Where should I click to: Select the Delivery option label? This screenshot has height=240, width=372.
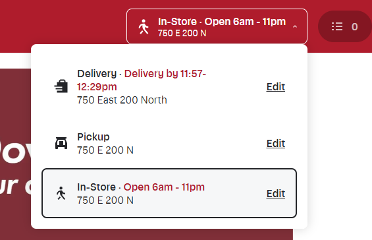point(97,74)
